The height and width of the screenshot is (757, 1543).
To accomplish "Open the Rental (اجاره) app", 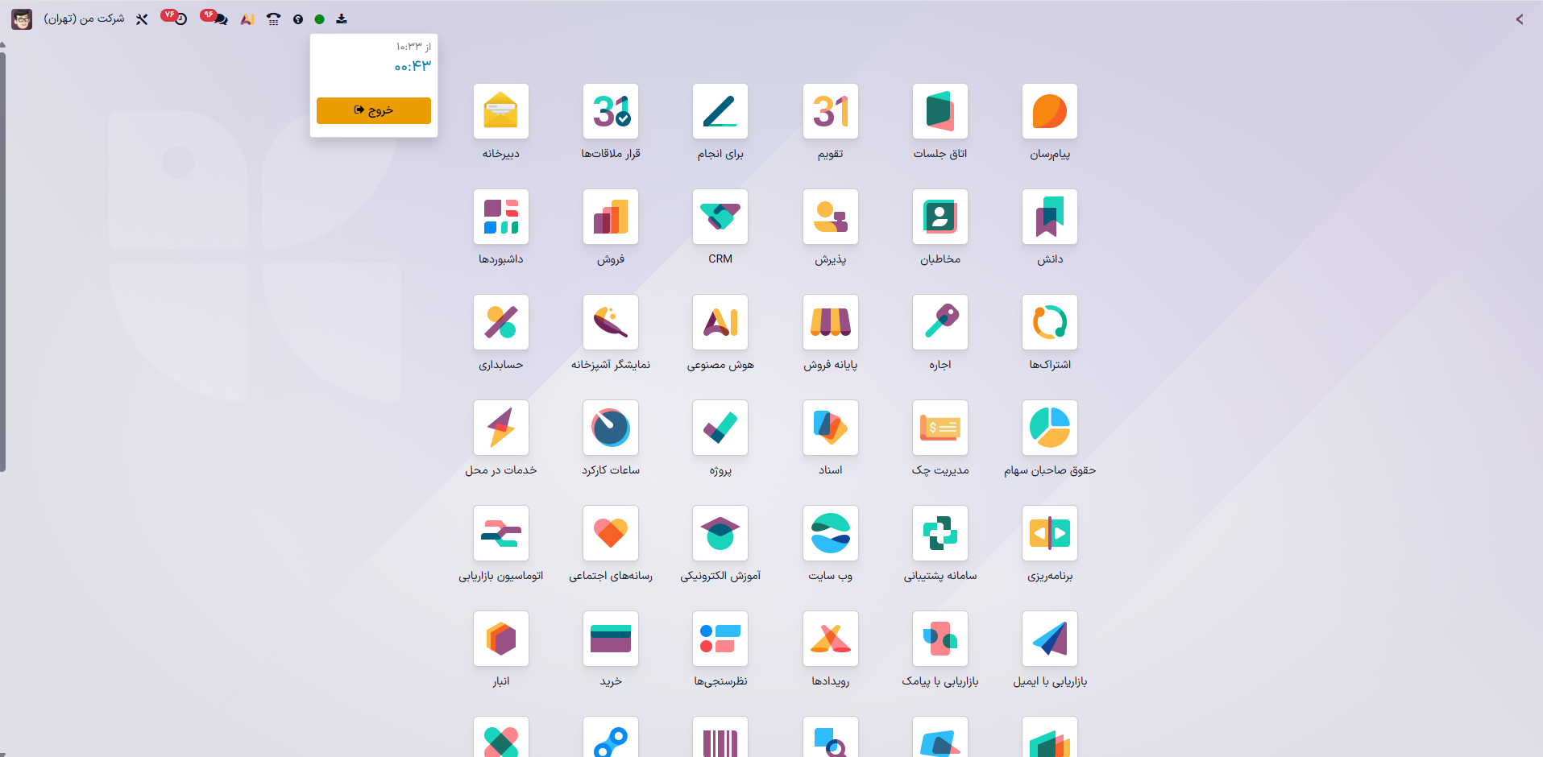I will pyautogui.click(x=940, y=322).
